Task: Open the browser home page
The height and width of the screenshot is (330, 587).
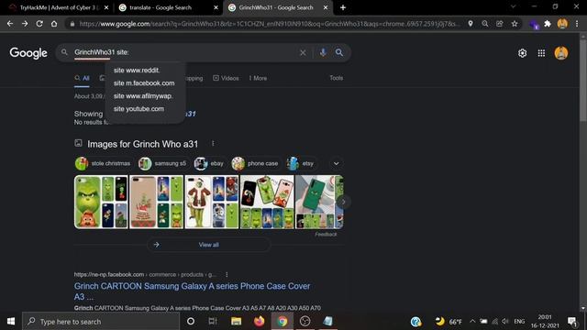Action: click(x=54, y=24)
